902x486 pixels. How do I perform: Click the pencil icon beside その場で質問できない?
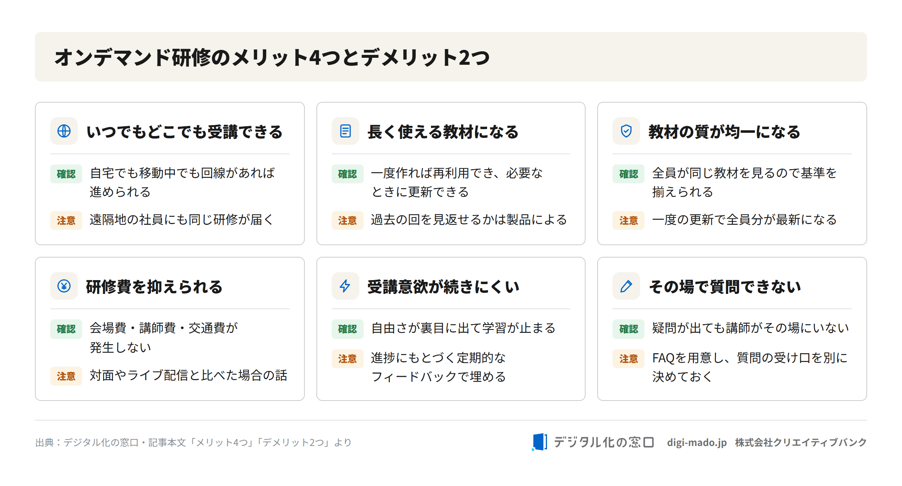point(626,286)
